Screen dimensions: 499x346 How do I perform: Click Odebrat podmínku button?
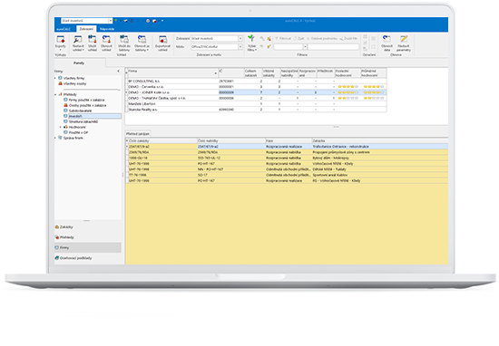pyautogui.click(x=322, y=38)
